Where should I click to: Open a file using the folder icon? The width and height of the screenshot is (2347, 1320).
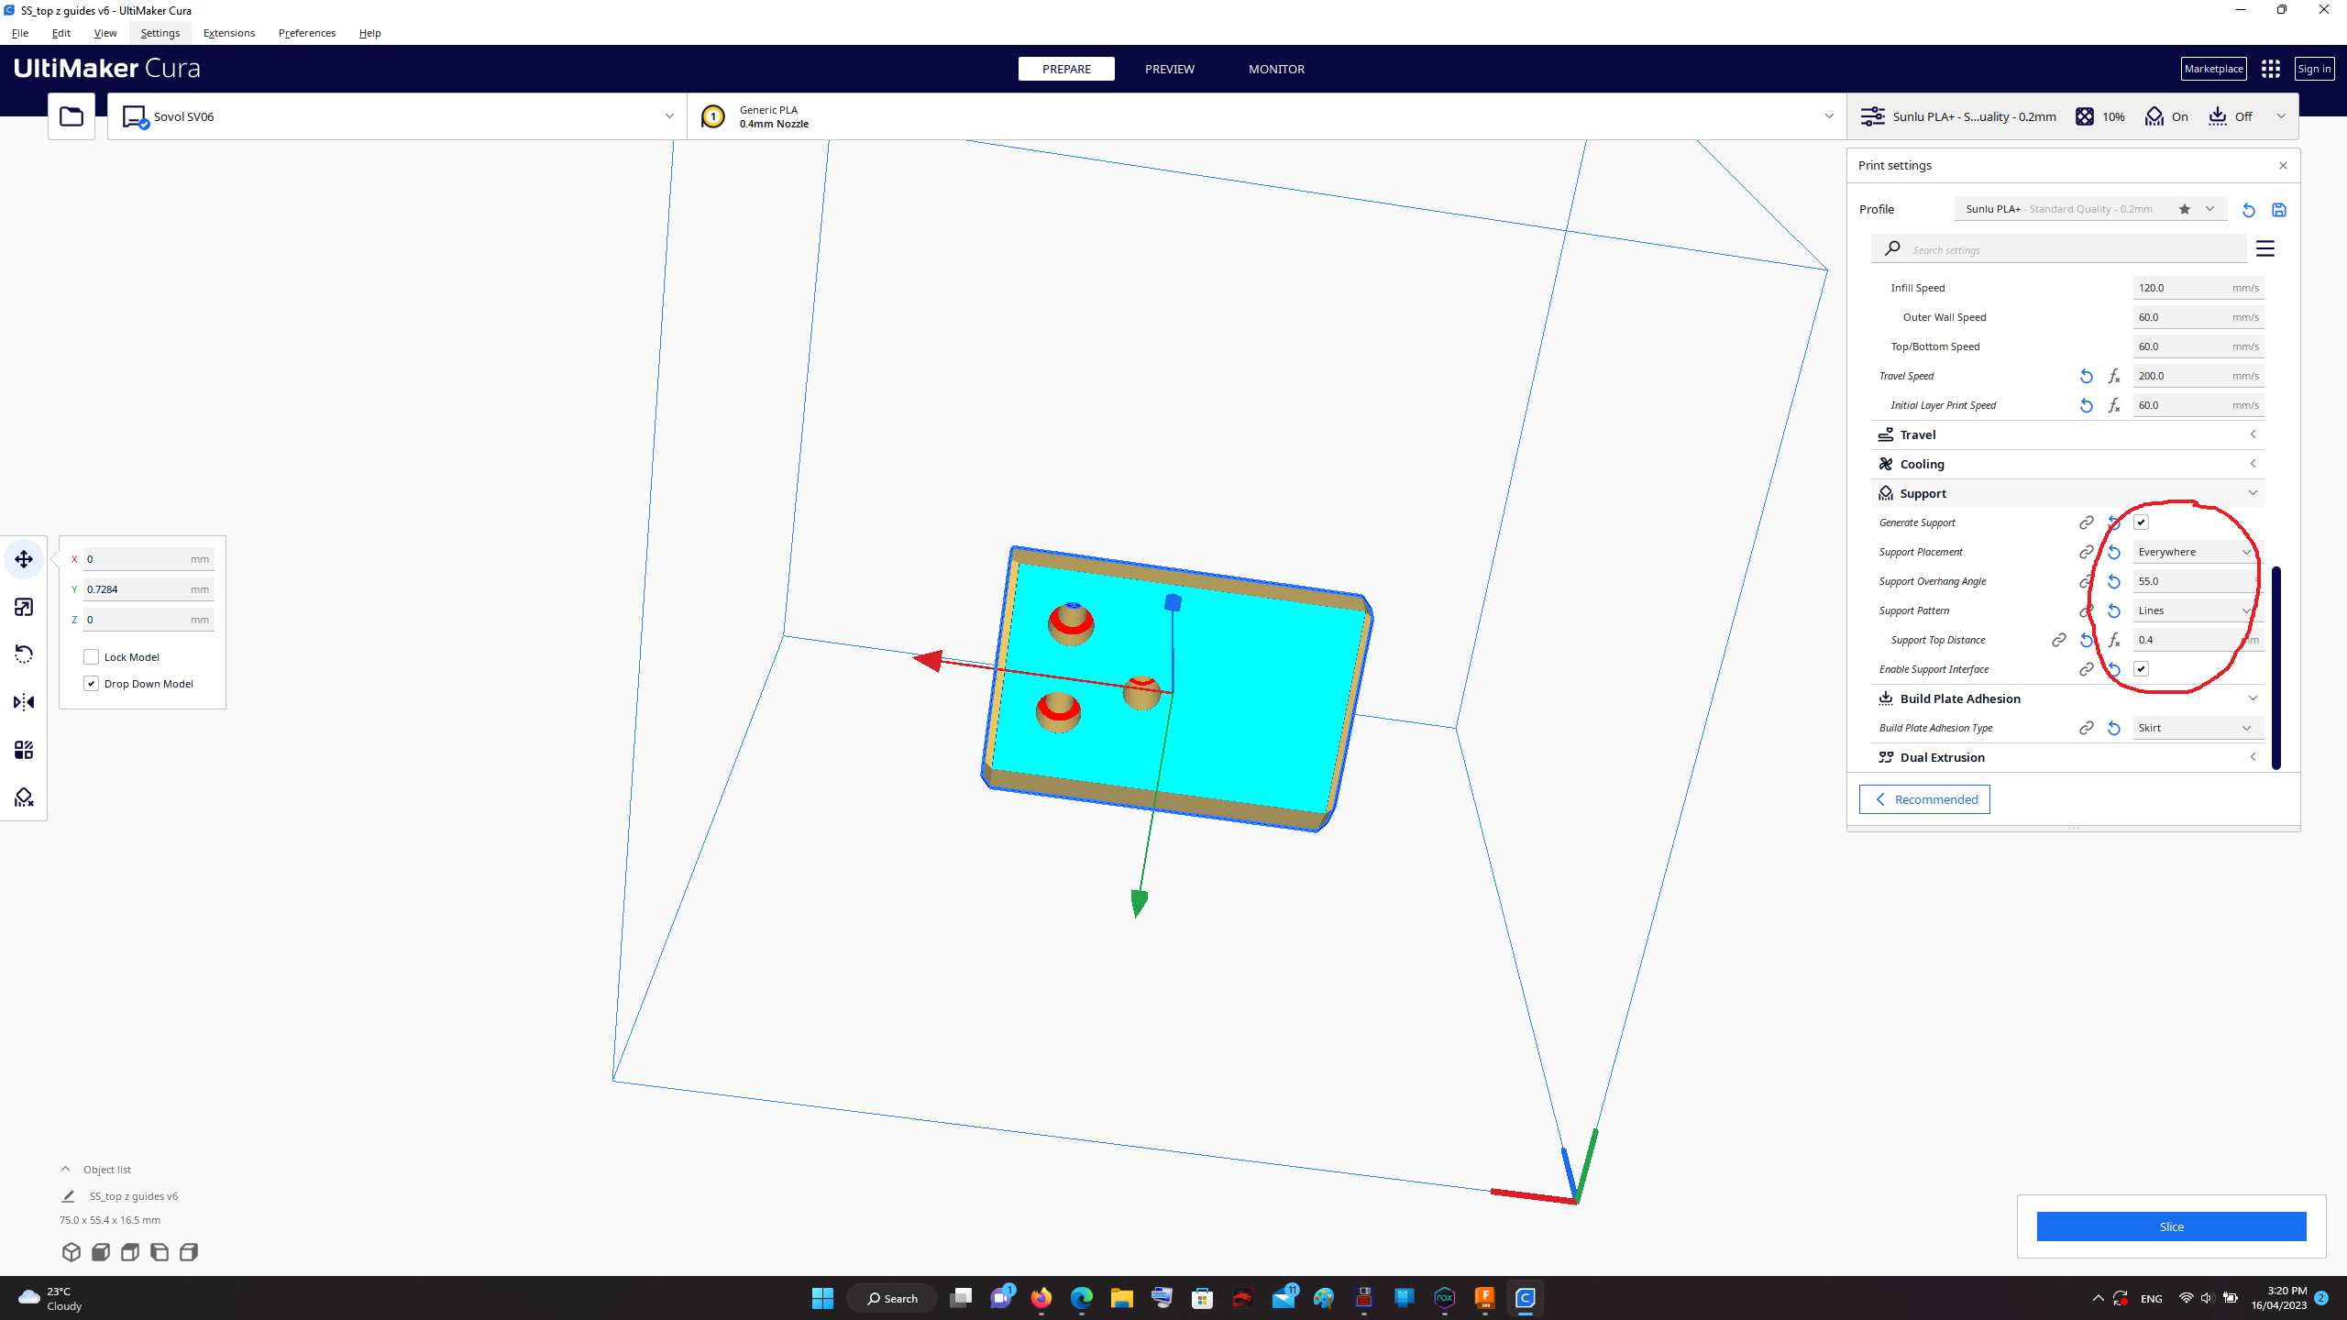click(x=71, y=115)
